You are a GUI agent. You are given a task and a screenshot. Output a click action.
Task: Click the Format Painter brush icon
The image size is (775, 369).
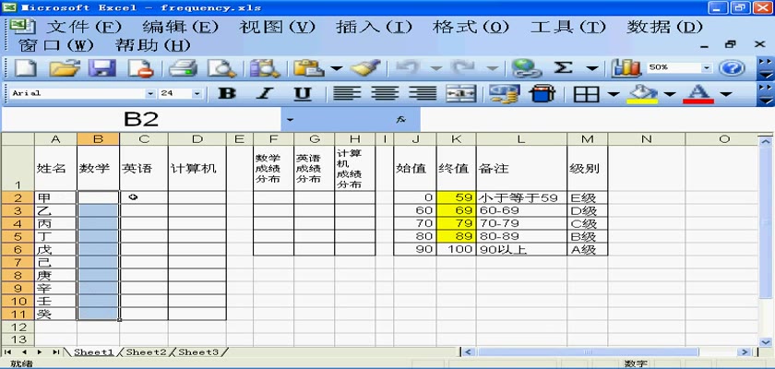click(366, 67)
